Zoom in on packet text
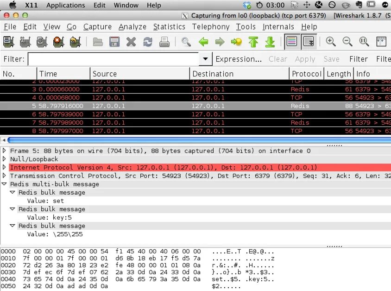This screenshot has height=291, width=391. coord(331,41)
